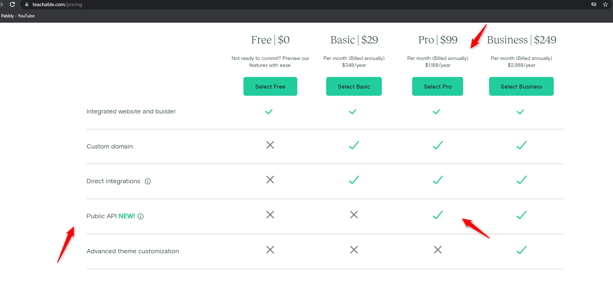Click the Integrated website and builder label
This screenshot has height=297, width=613.
click(131, 112)
